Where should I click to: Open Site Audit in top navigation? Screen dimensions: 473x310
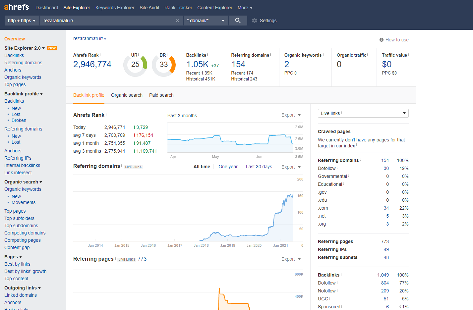(149, 8)
